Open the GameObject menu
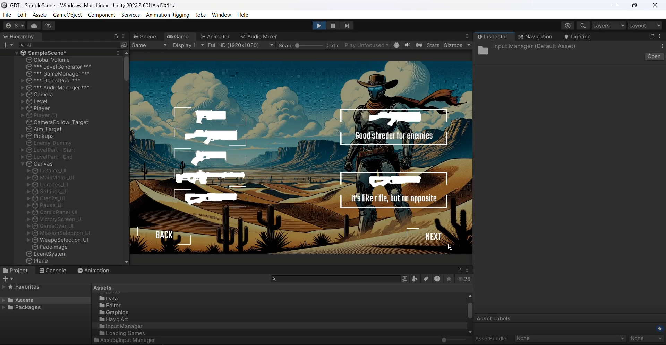 tap(67, 15)
